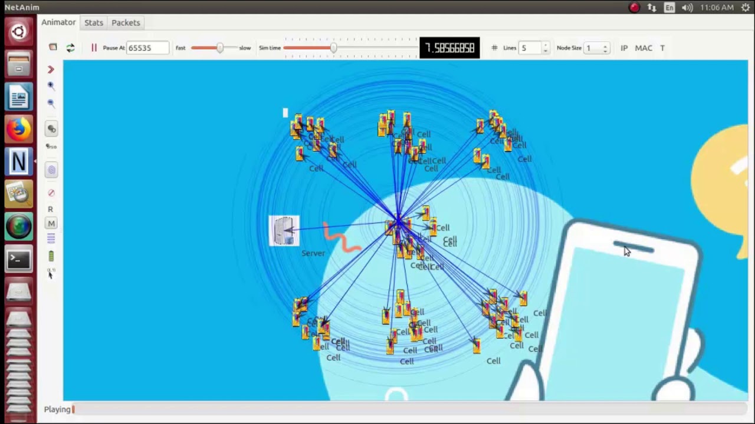Toggle mouse position display icon
Image resolution: width=755 pixels, height=424 pixels.
click(x=51, y=274)
